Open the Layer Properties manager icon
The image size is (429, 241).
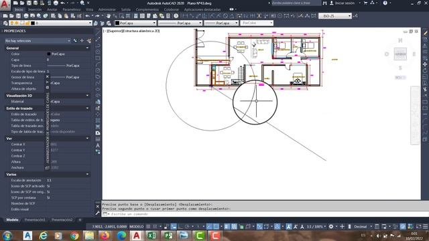5,23
